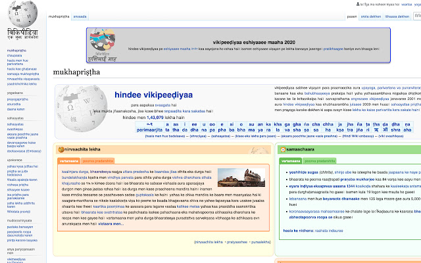Open lebanaana link in news list

298,199
